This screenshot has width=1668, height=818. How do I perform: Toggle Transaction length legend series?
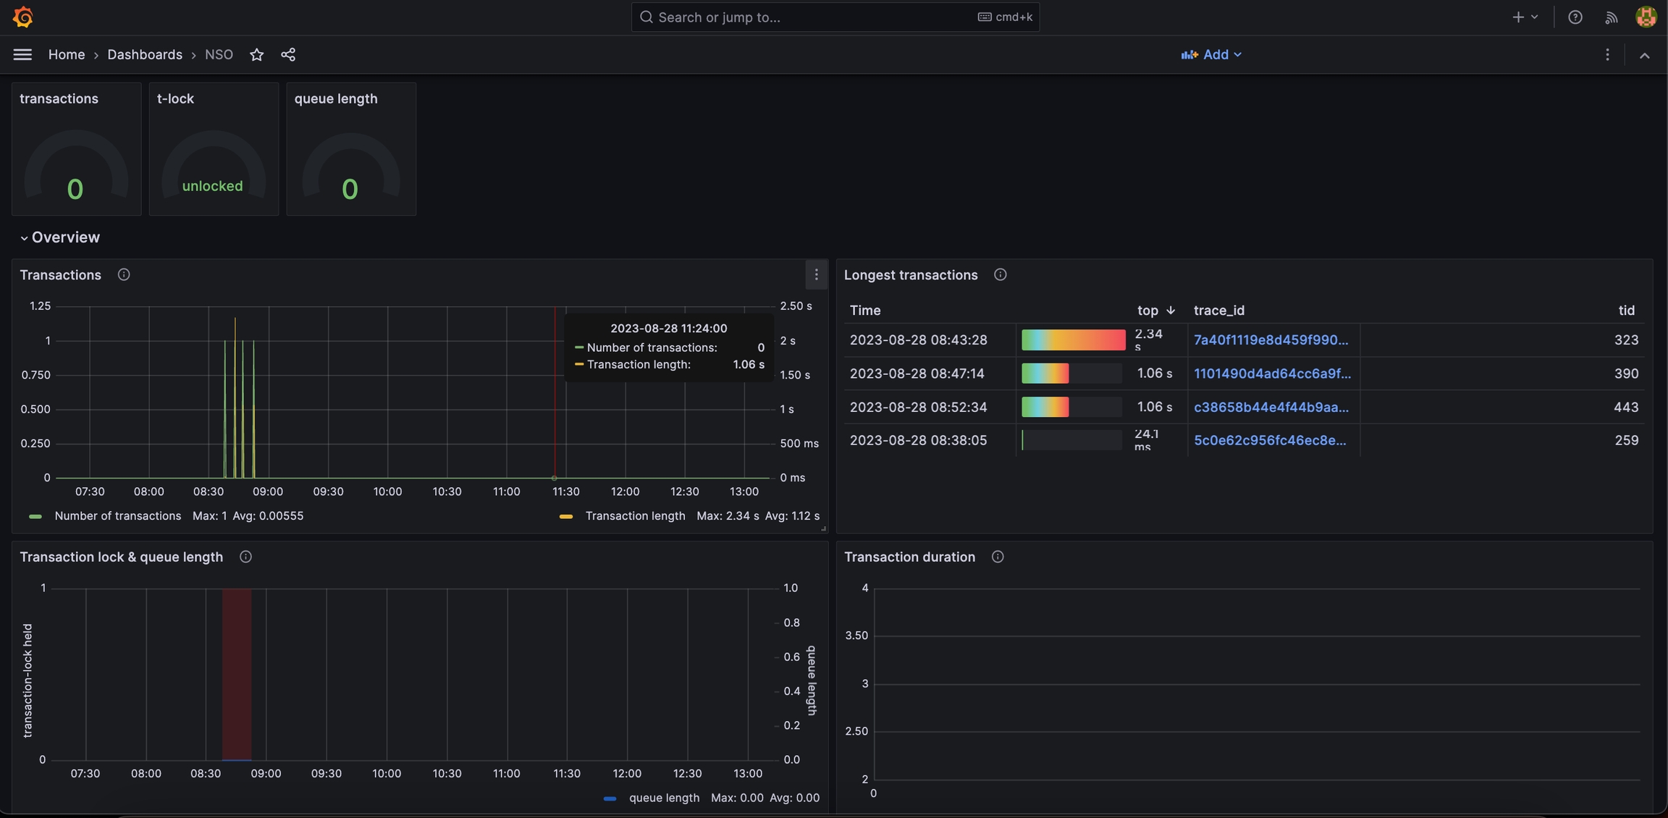[634, 516]
